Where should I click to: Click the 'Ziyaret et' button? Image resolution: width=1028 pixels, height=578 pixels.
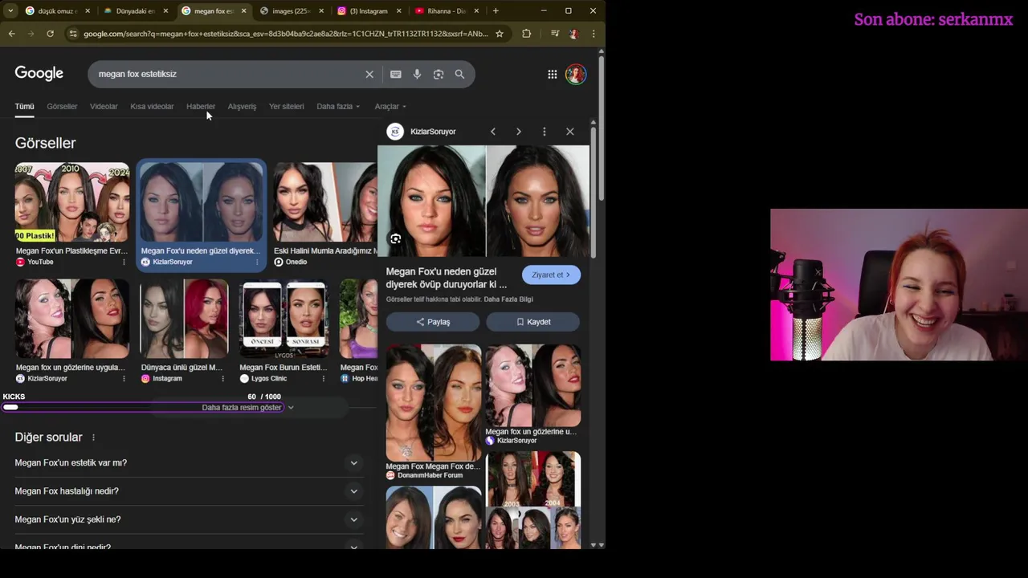pos(551,275)
